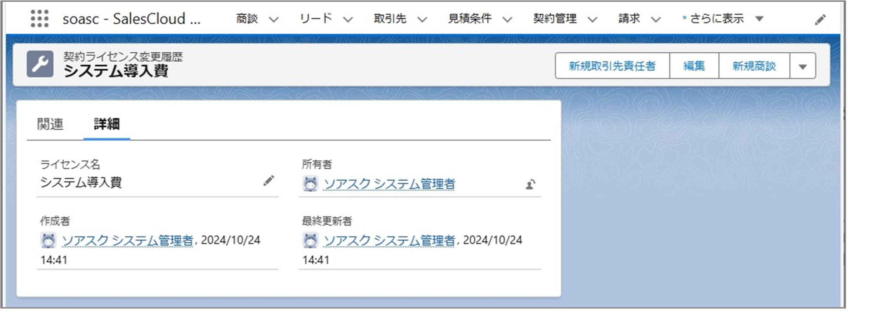Click the 新規商談 button

(754, 66)
